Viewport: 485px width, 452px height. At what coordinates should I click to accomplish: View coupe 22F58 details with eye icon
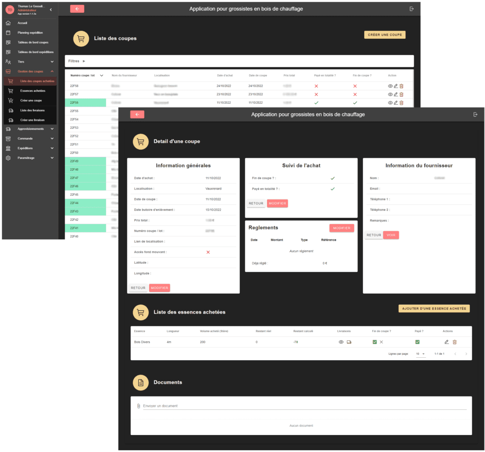[x=390, y=86]
